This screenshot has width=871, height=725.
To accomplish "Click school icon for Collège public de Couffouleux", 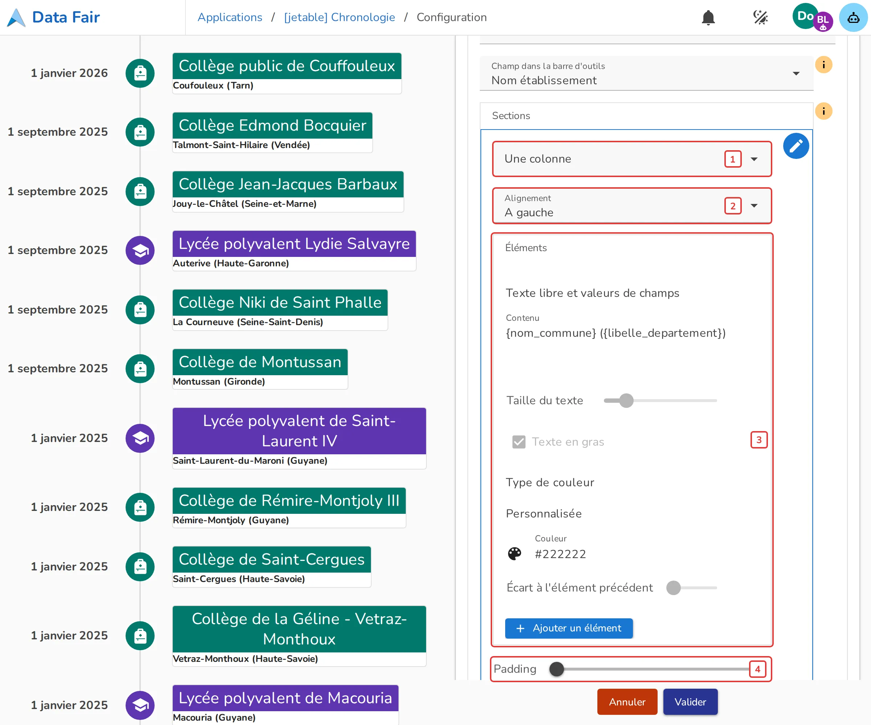I will click(140, 73).
